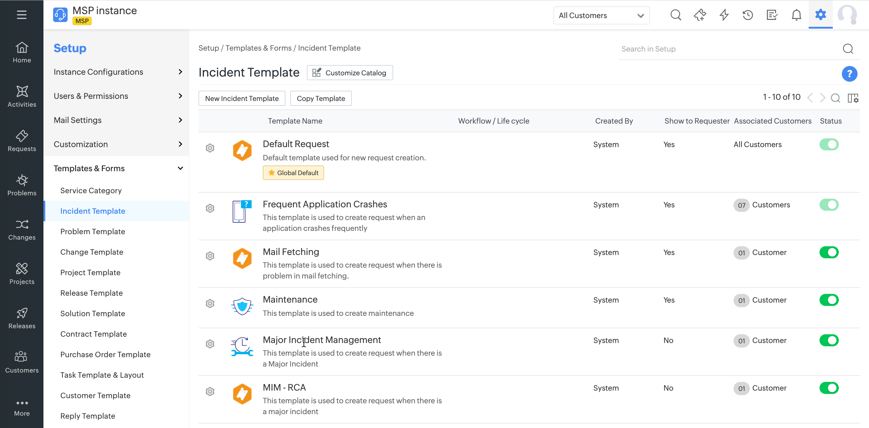The height and width of the screenshot is (428, 869).
Task: Click the column chooser icon
Action: tap(853, 98)
